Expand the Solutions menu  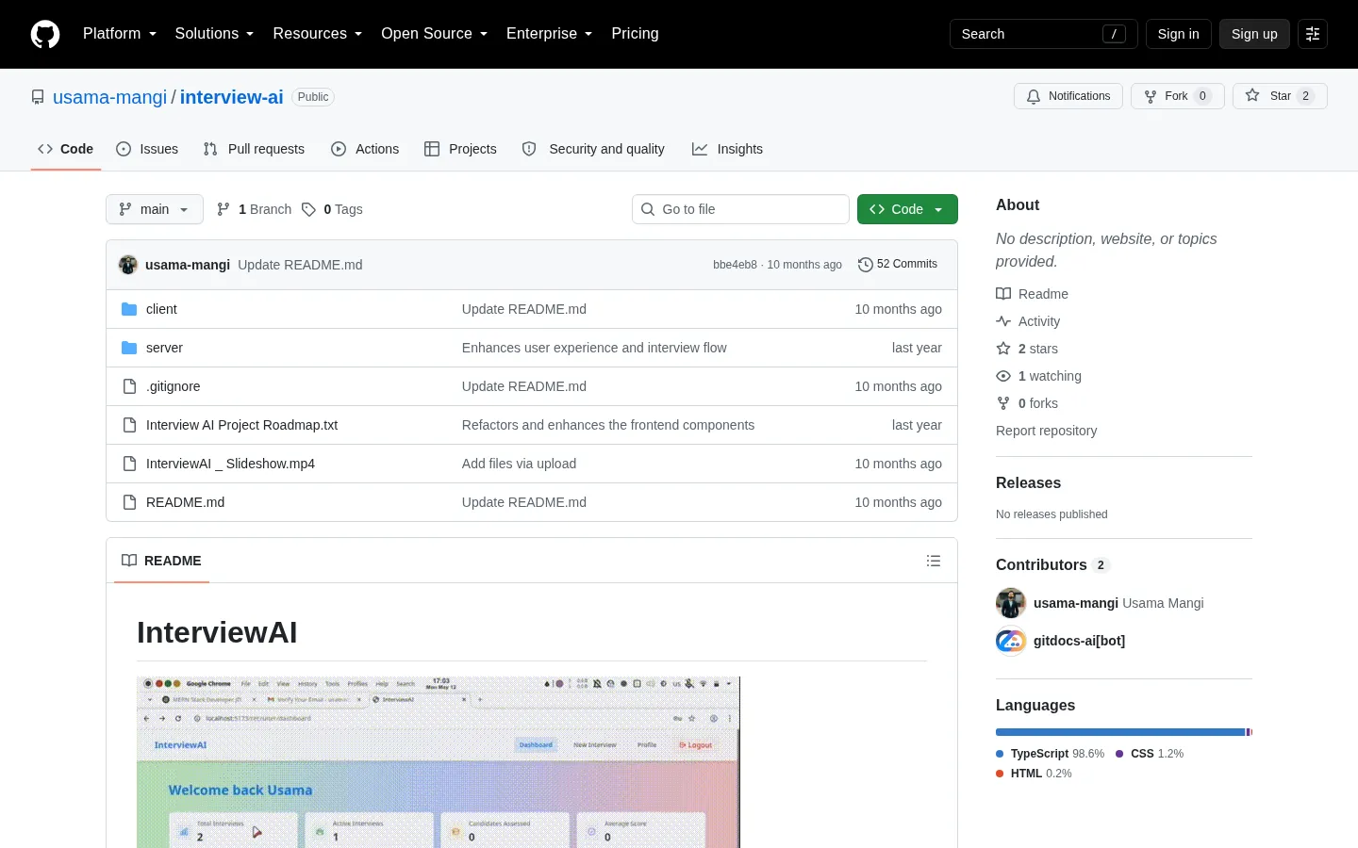pyautogui.click(x=214, y=34)
